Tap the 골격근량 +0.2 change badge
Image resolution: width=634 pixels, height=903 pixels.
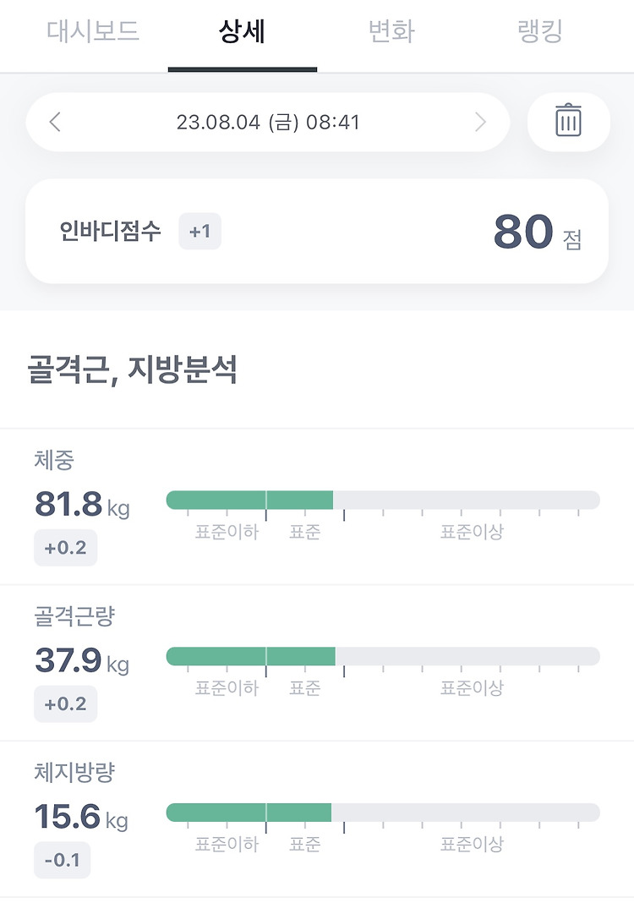pos(65,703)
